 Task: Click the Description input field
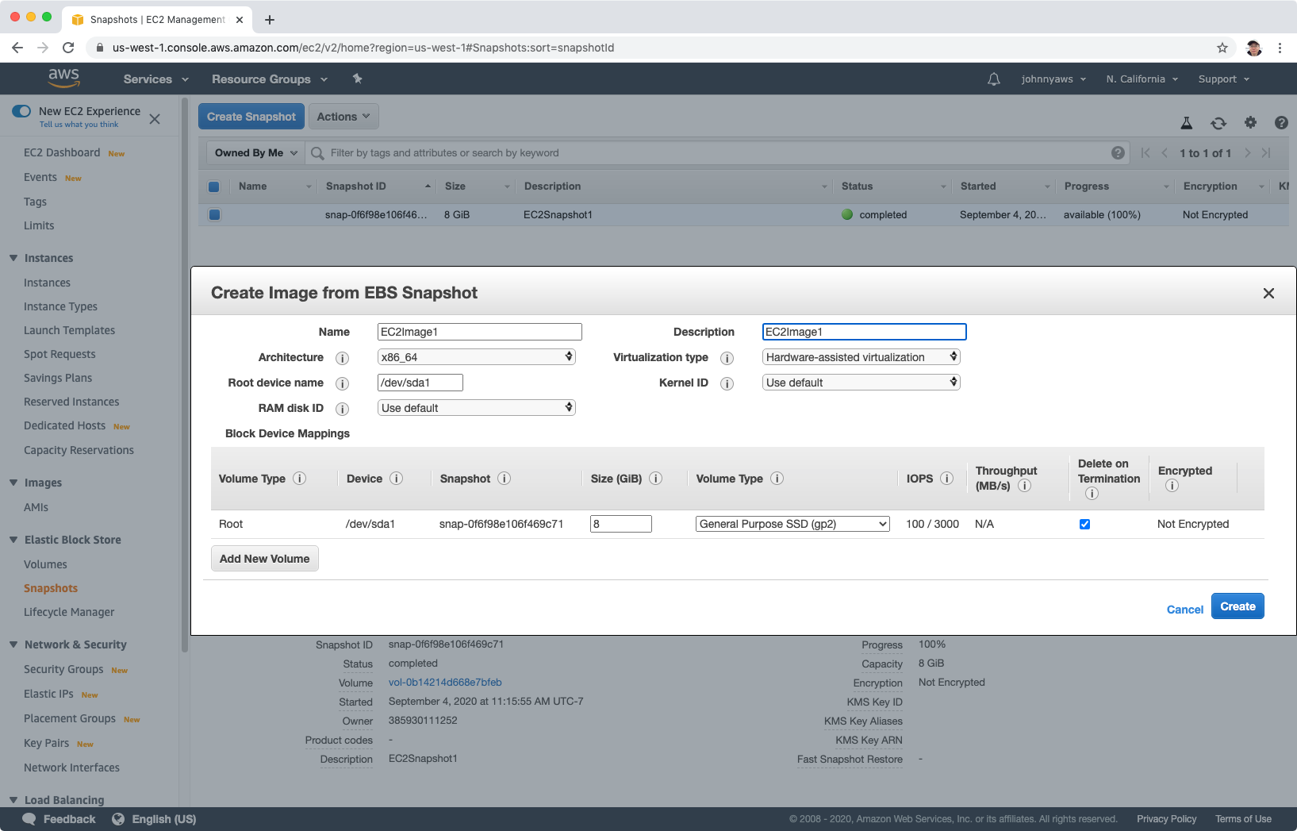pyautogui.click(x=865, y=332)
